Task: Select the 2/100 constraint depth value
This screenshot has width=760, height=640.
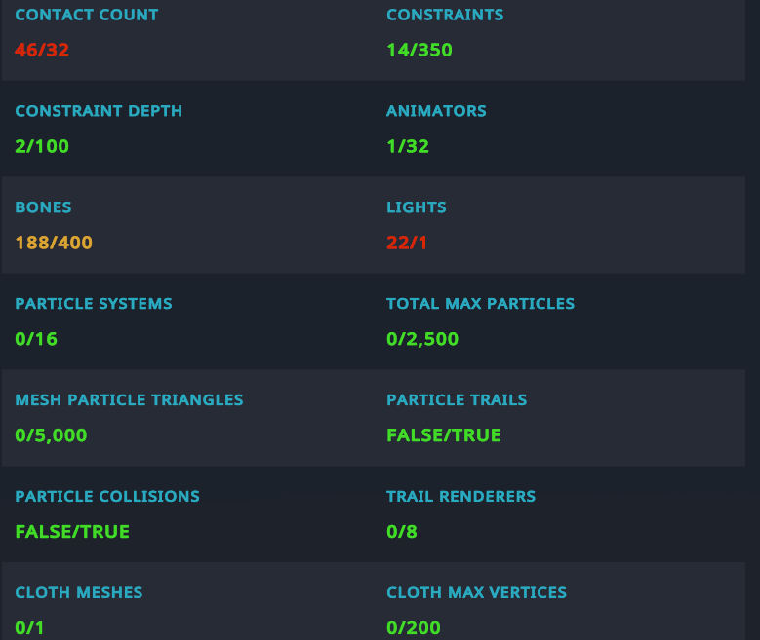Action: (42, 146)
